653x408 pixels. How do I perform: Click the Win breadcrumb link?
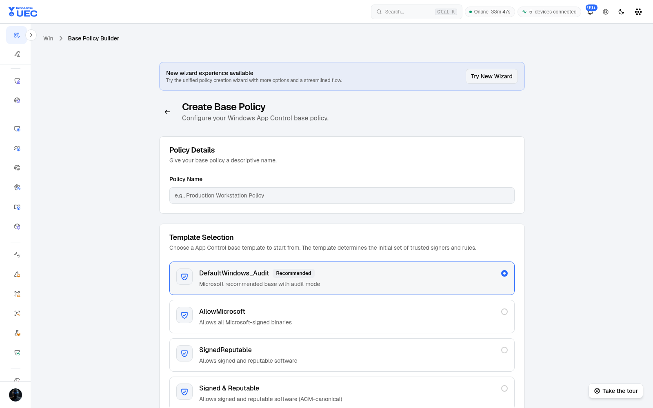[x=48, y=38]
